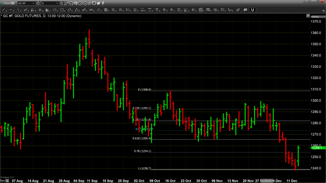This screenshot has width=326, height=183.
Task: Select the triangle drawing tool
Action: point(77,10)
